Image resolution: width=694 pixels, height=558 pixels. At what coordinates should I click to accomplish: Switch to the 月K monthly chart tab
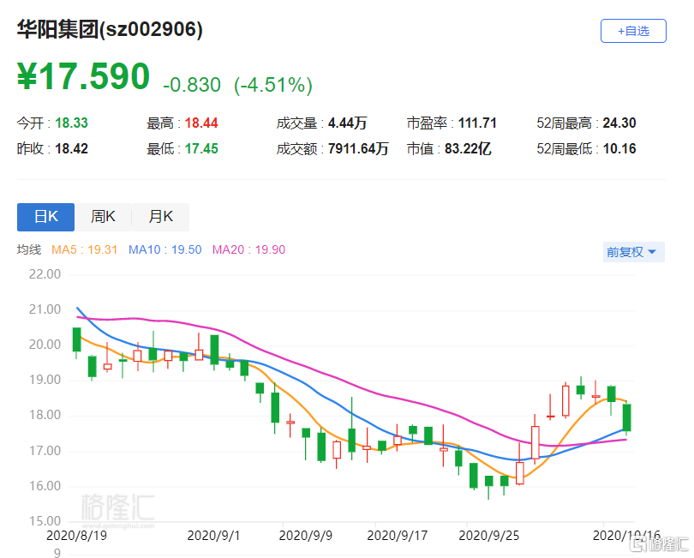tap(160, 217)
